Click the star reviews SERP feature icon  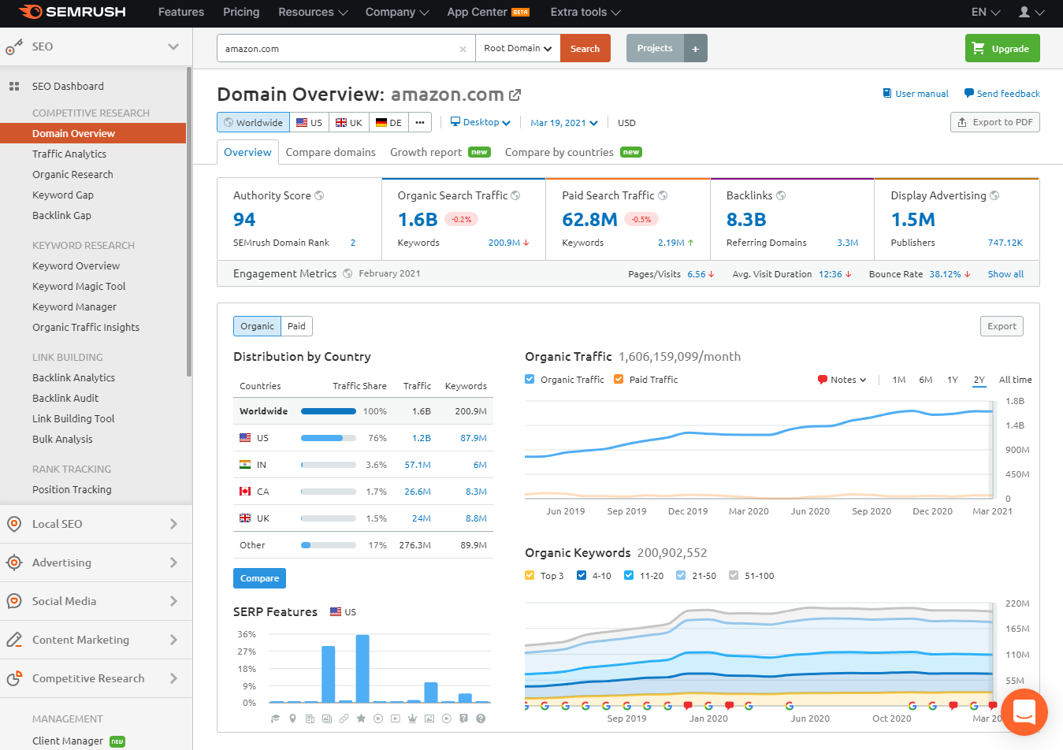pos(361,718)
